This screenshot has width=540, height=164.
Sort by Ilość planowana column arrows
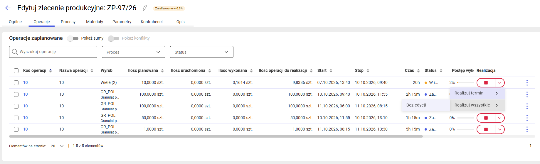tap(162, 71)
